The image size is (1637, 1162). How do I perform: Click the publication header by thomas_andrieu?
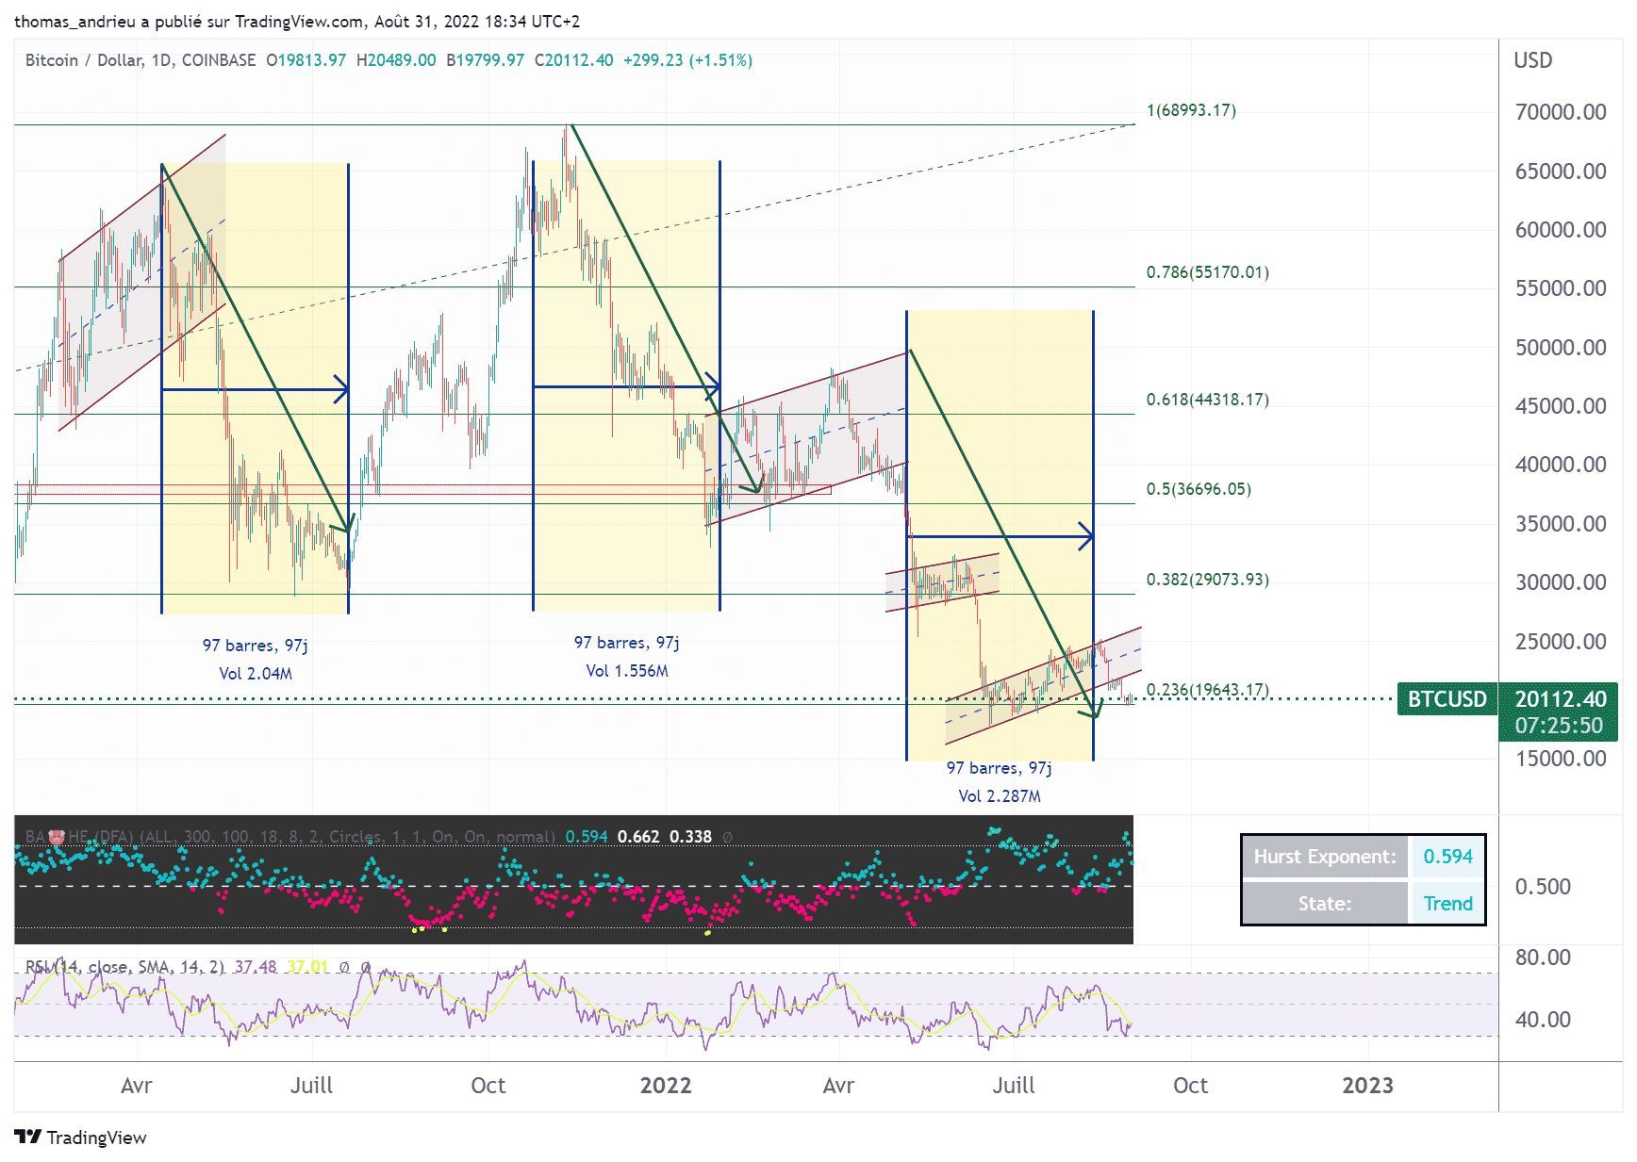point(298,21)
